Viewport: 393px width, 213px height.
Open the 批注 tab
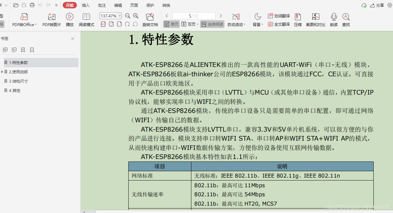click(102, 5)
